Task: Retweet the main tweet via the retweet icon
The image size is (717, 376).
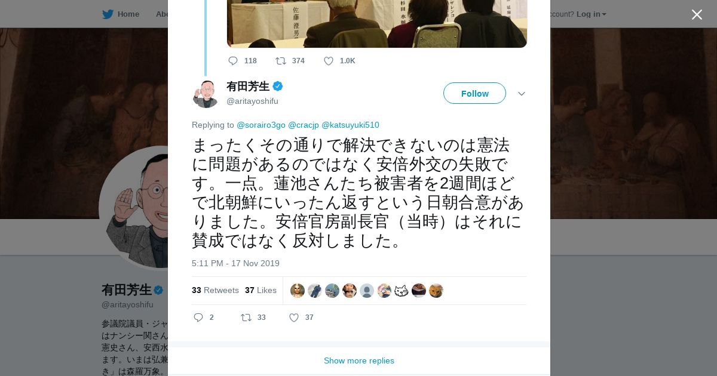Action: point(246,318)
